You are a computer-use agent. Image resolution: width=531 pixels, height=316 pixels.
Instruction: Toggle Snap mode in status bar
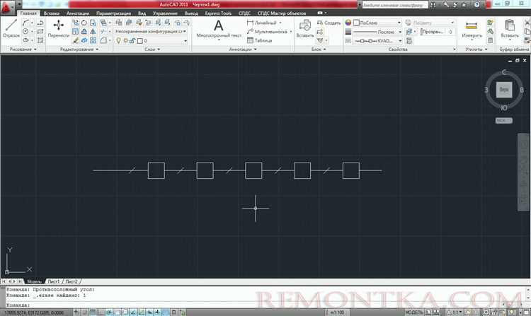(85, 312)
